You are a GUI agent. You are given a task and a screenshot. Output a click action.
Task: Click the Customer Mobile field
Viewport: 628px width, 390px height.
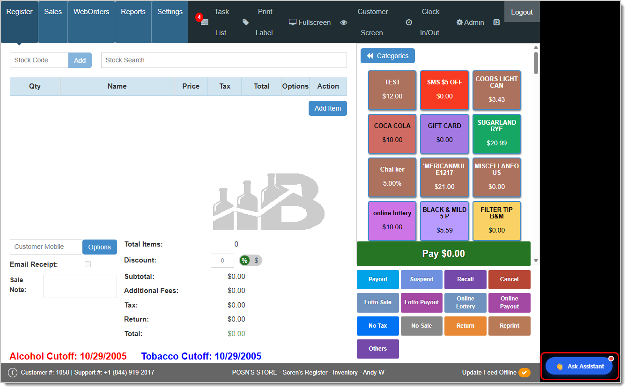click(x=46, y=247)
